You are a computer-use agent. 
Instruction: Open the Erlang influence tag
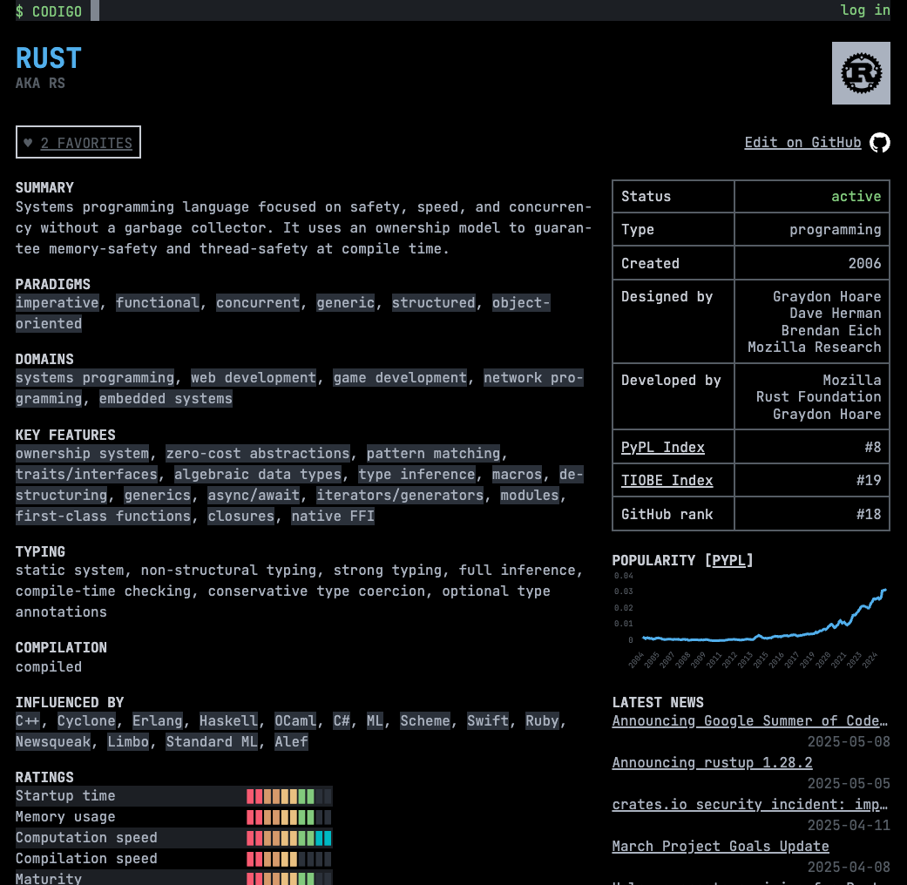[x=158, y=720]
